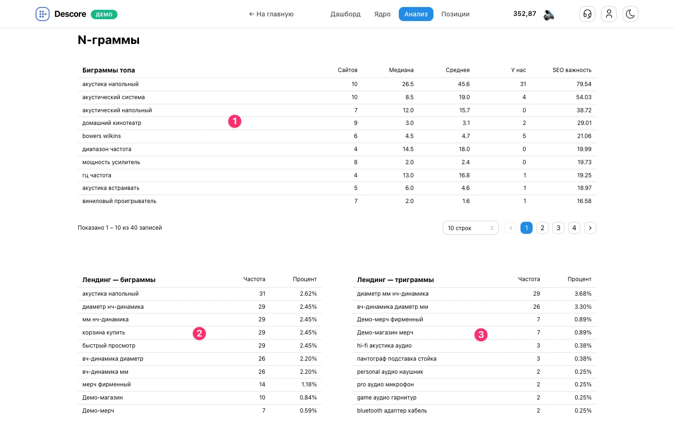Select row bowers wilkins
The image size is (674, 421).
coord(337,136)
